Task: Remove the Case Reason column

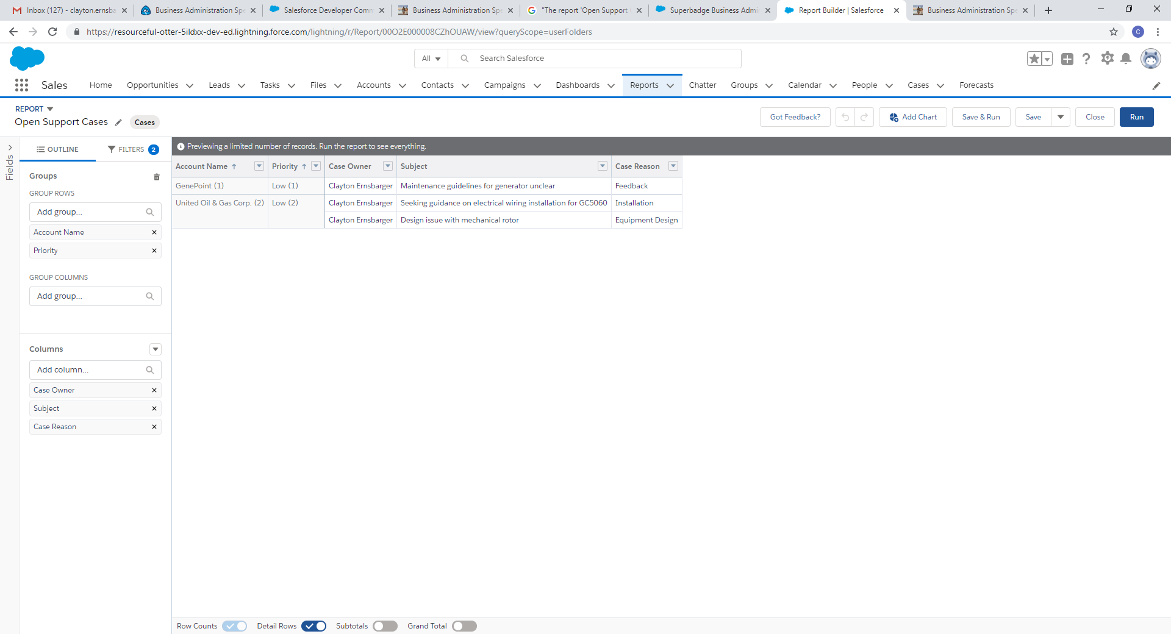Action: click(154, 427)
